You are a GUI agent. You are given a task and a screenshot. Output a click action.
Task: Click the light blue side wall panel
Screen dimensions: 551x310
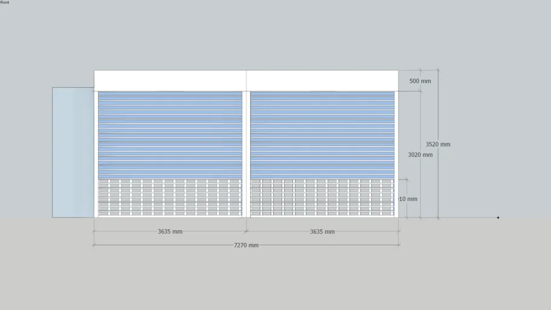point(73,152)
